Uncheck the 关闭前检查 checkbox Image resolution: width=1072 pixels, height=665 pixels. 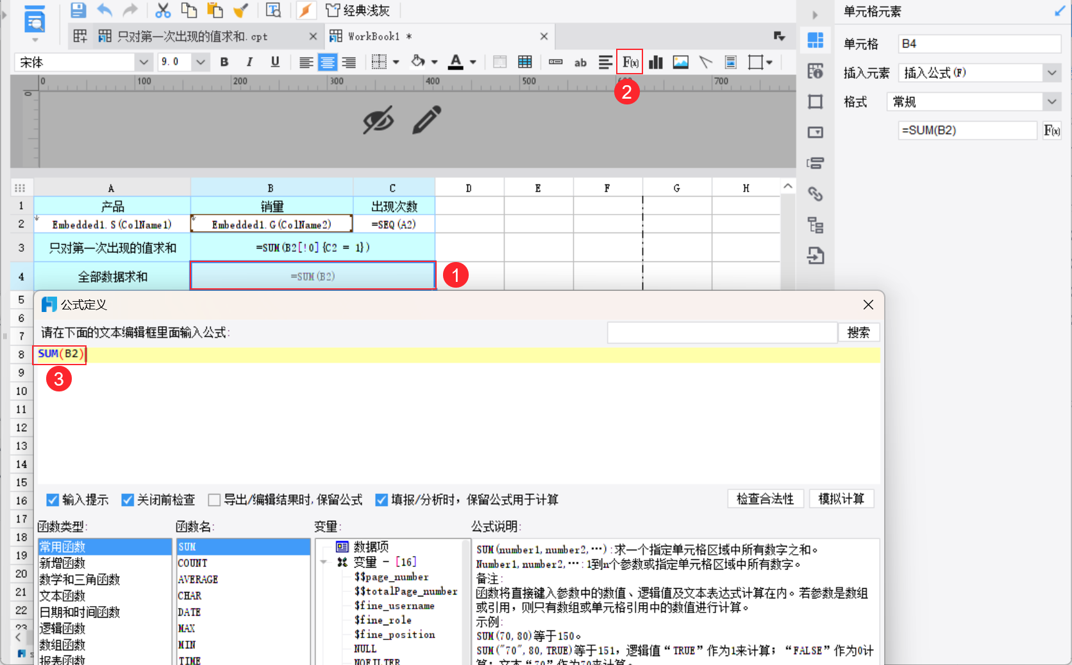pos(128,500)
